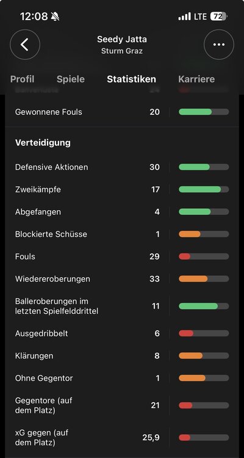
Task: Tap the Sturm Graz team name
Action: click(122, 51)
